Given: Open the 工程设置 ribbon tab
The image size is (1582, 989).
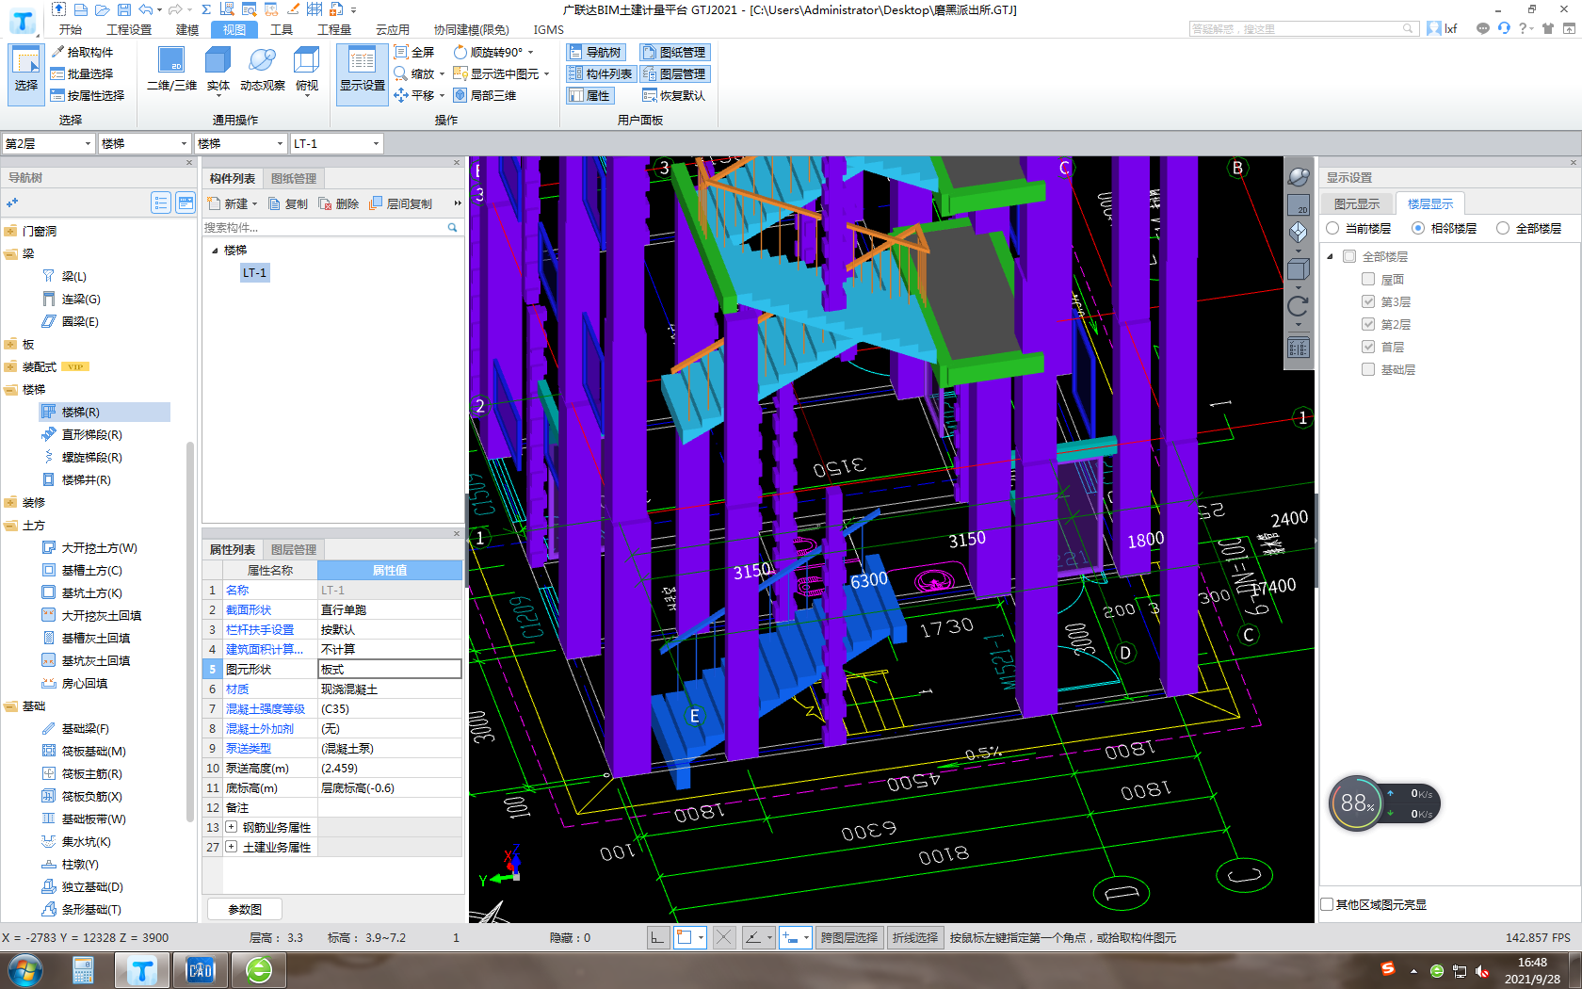Looking at the screenshot, I should point(129,29).
